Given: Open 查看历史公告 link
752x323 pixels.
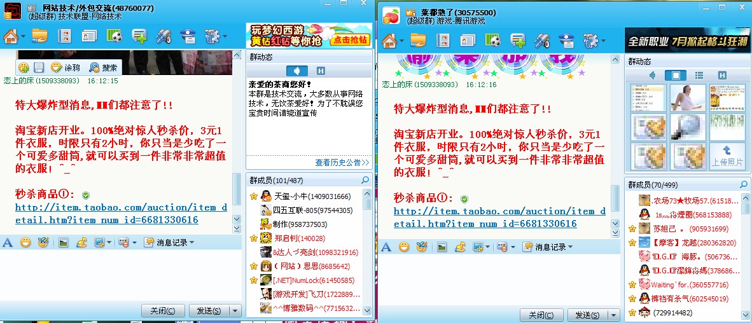Looking at the screenshot, I should pos(342,163).
